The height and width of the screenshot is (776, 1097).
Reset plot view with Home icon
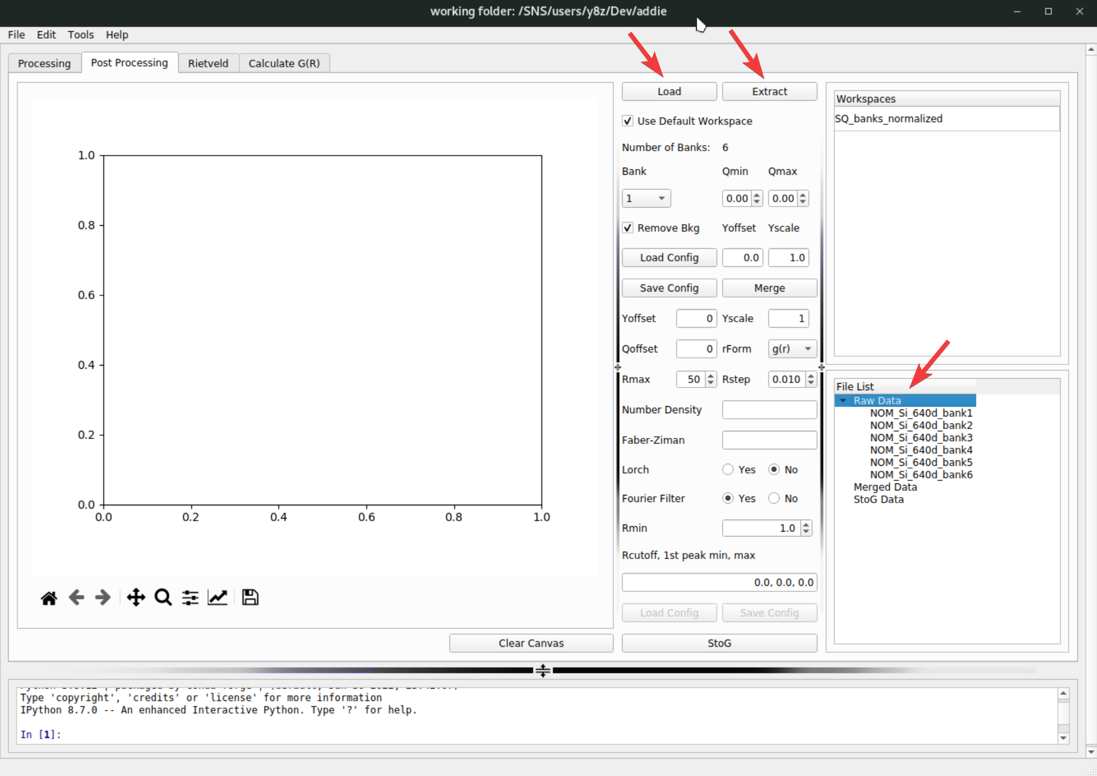pos(49,597)
